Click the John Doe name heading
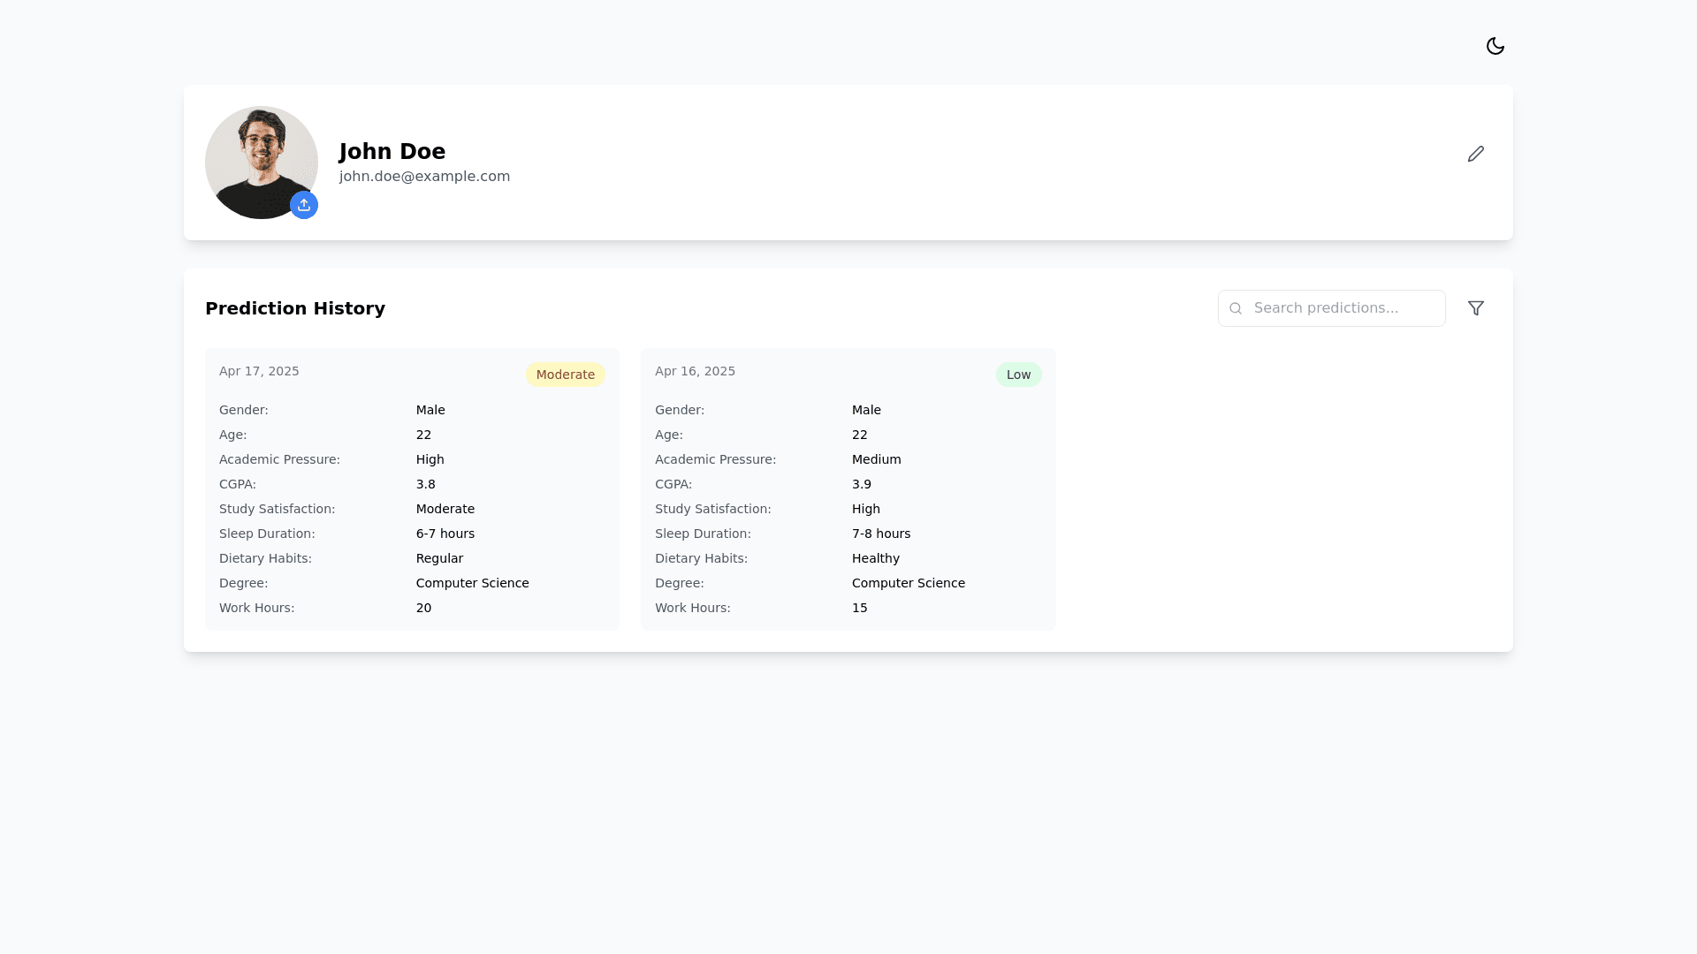The width and height of the screenshot is (1697, 954). (x=392, y=151)
